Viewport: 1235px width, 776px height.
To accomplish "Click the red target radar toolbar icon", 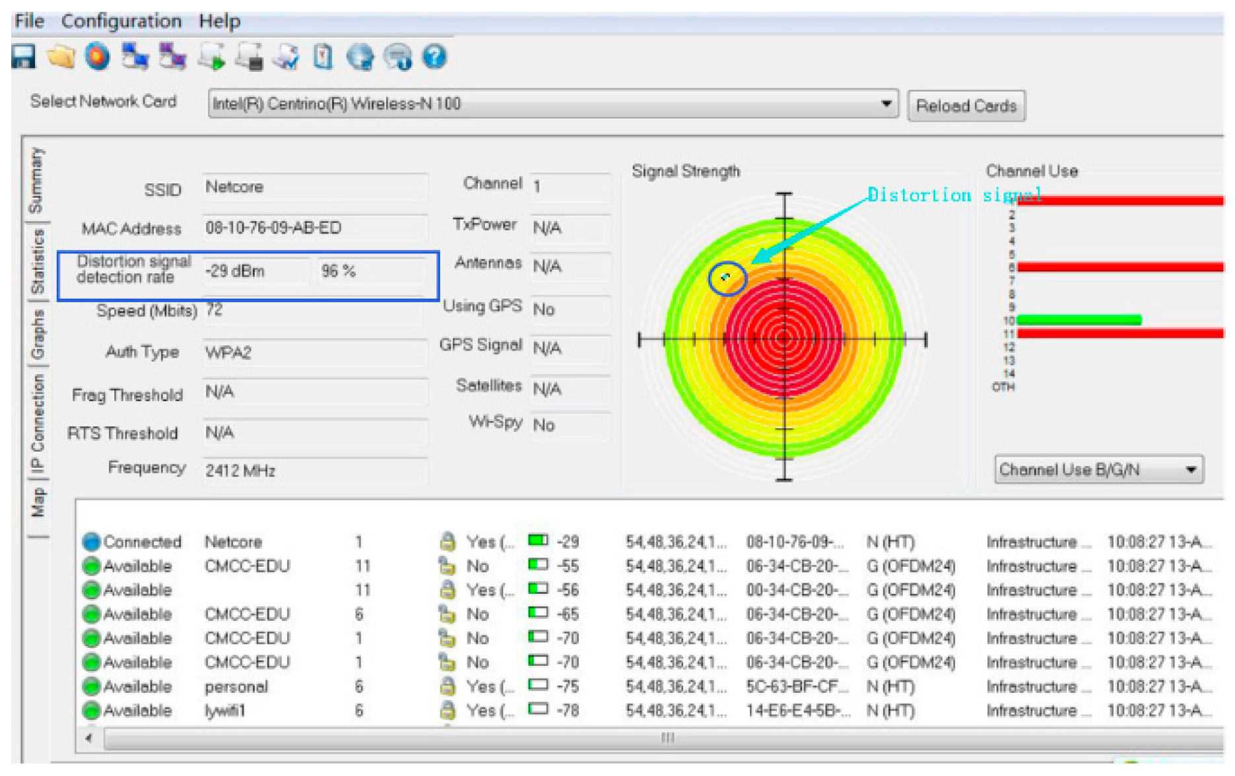I will (x=98, y=57).
